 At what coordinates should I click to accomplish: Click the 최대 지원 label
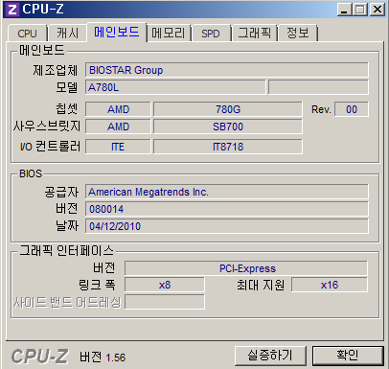[x=261, y=285]
